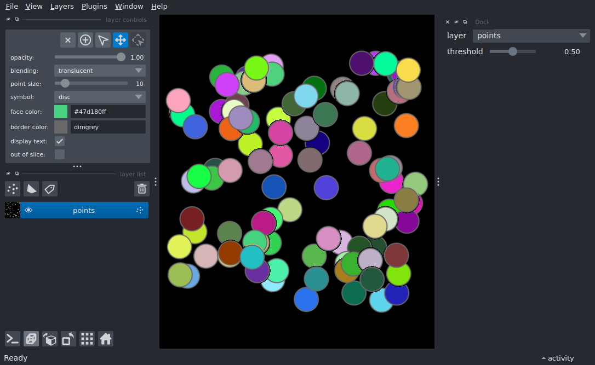595x365 pixels.
Task: Open the border color swatch picker
Action: click(61, 127)
